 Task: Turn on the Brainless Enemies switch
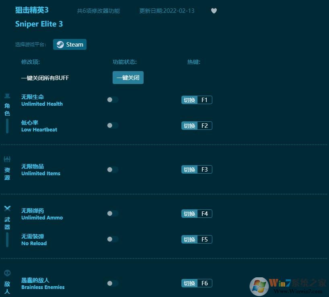[x=113, y=283]
